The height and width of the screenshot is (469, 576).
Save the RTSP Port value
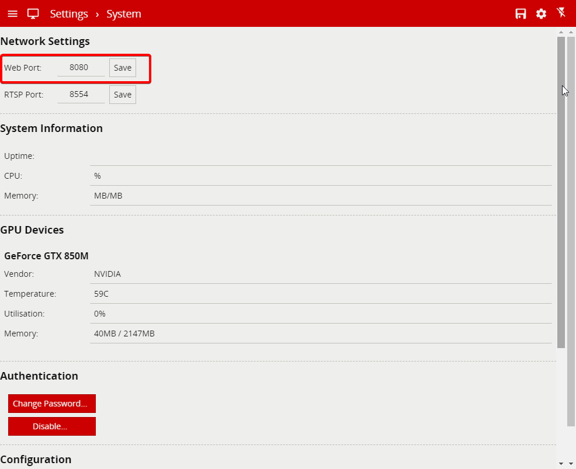click(123, 95)
